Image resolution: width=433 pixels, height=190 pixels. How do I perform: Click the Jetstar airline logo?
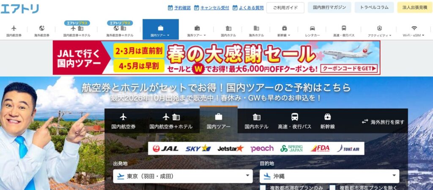pos(230,148)
